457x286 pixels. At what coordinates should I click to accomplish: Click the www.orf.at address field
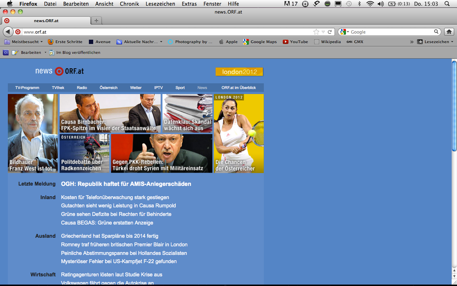pos(167,32)
